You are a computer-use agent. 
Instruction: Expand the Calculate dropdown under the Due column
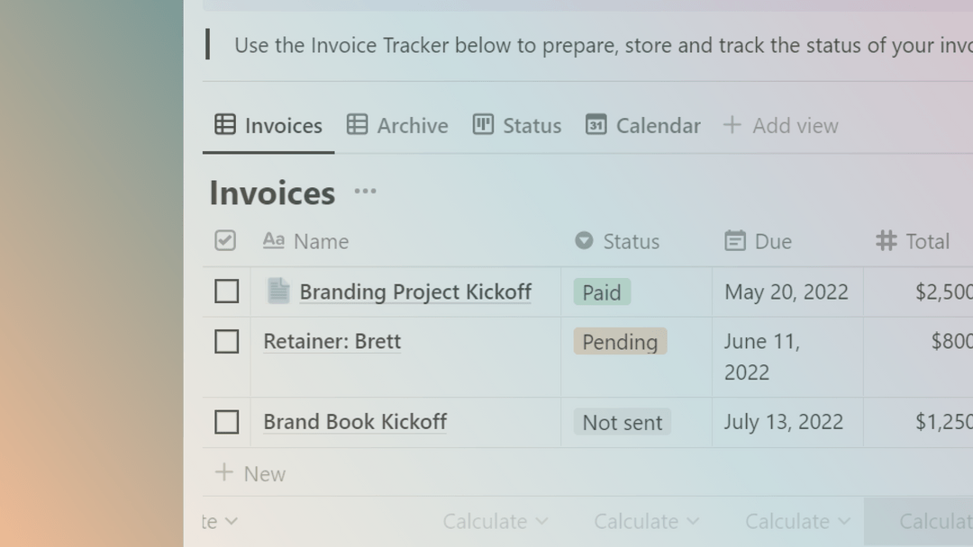pyautogui.click(x=796, y=521)
